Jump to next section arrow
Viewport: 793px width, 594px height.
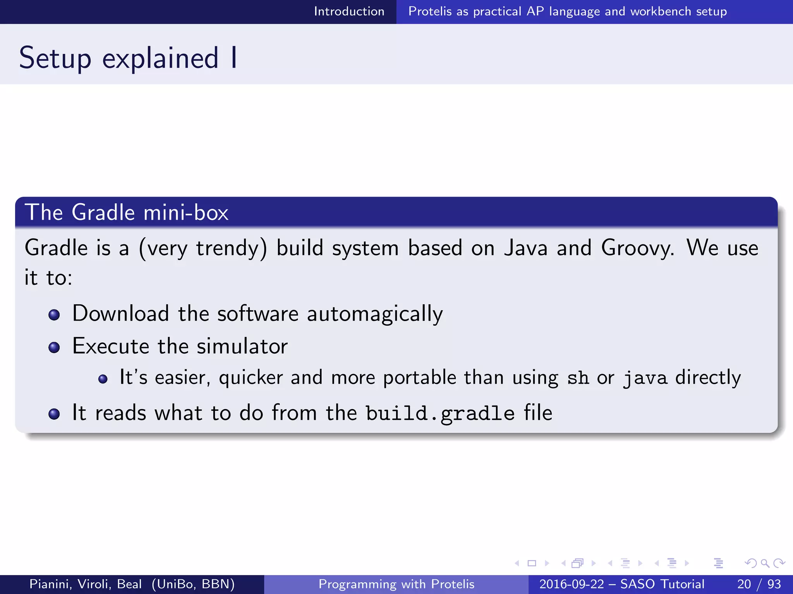click(687, 563)
